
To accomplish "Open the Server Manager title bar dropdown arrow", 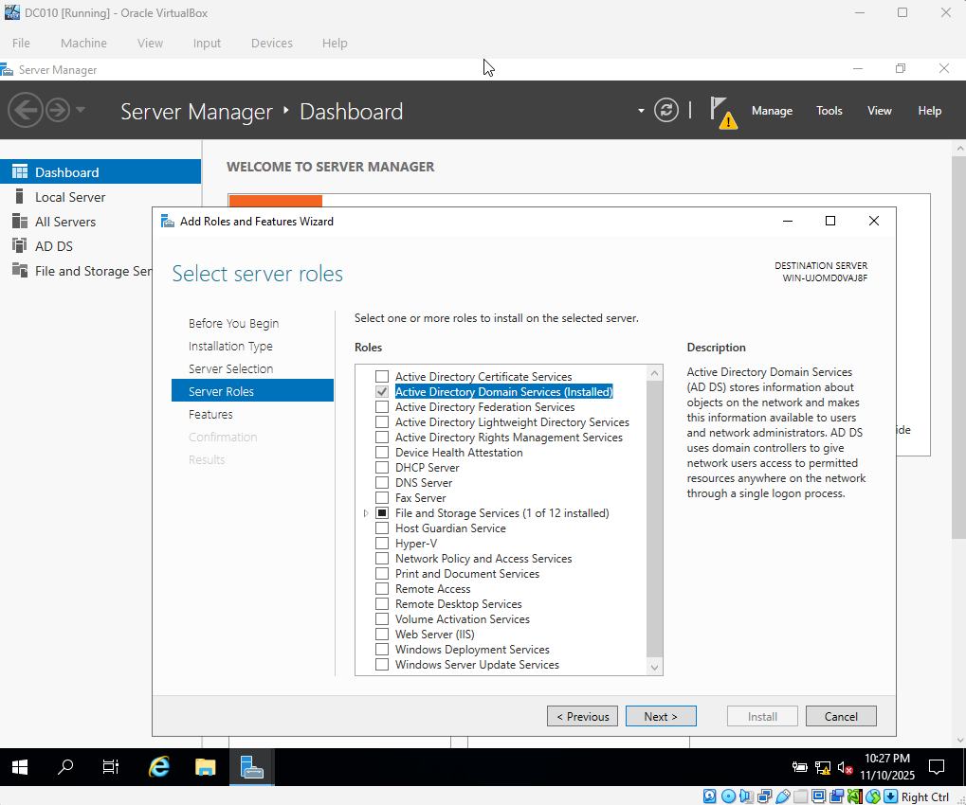I will 641,111.
